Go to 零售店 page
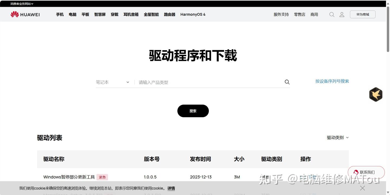This screenshot has width=390, height=195. tap(300, 15)
